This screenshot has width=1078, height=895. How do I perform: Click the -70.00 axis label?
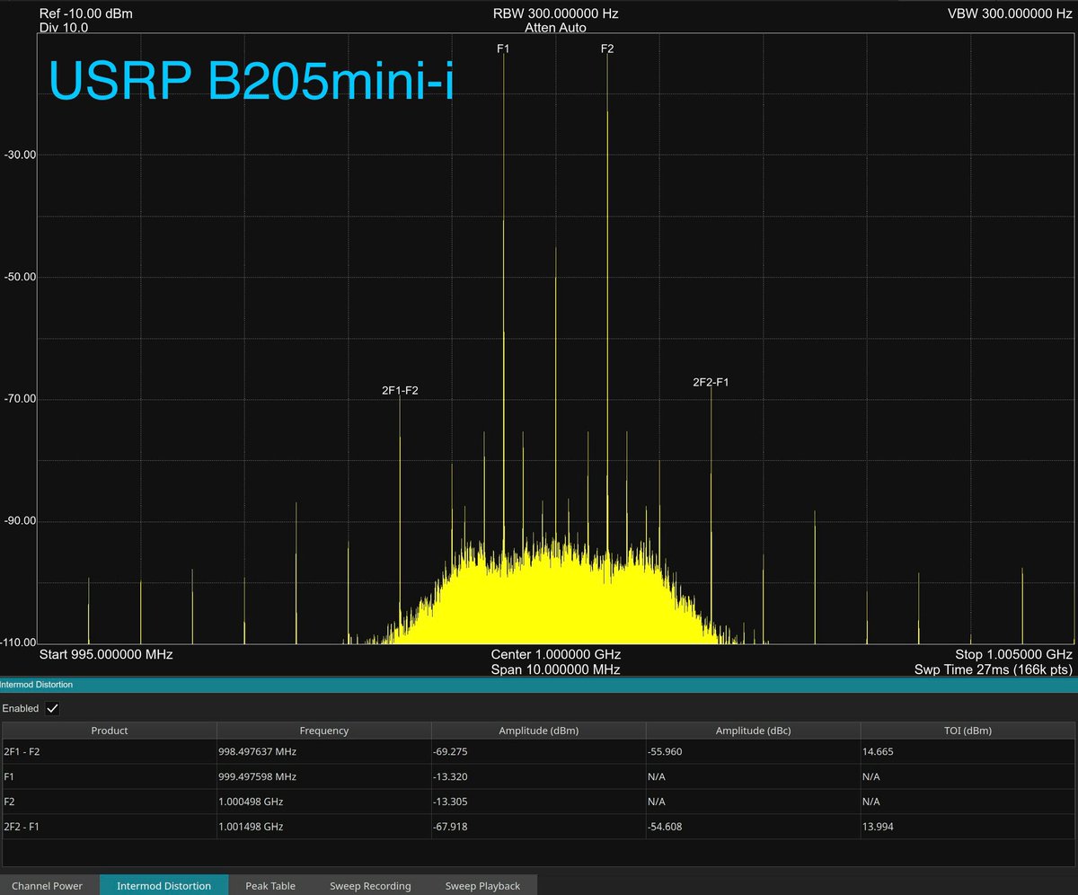coord(19,399)
